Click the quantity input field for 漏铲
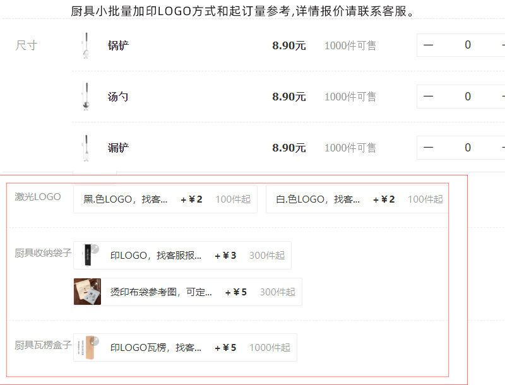 [x=468, y=148]
